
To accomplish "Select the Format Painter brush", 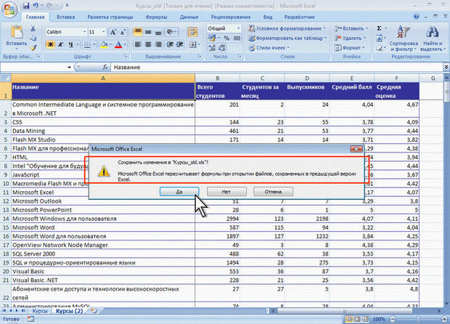I will pos(33,47).
